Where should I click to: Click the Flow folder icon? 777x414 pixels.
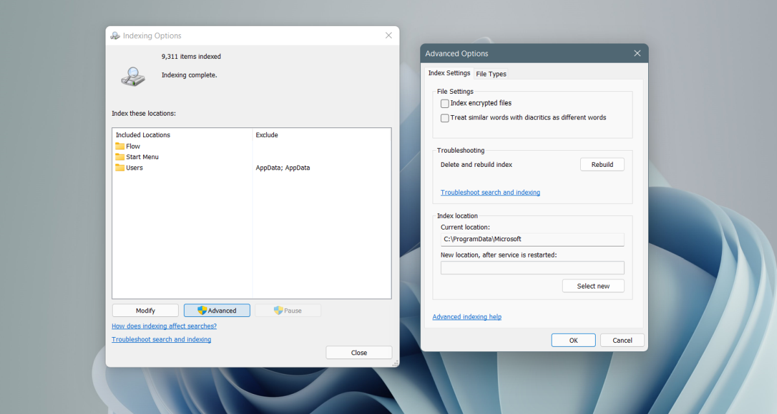pyautogui.click(x=120, y=146)
